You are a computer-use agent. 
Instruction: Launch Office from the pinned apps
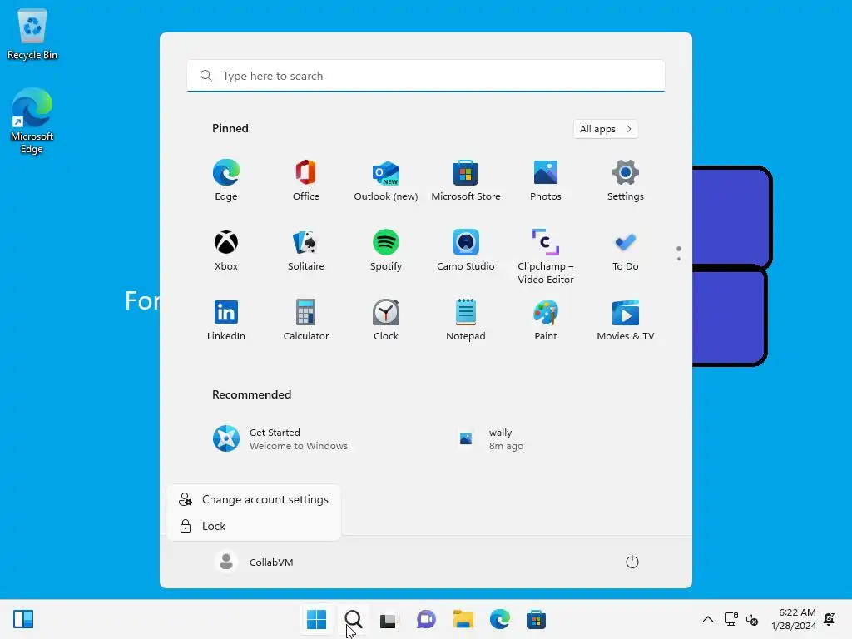[x=306, y=181]
